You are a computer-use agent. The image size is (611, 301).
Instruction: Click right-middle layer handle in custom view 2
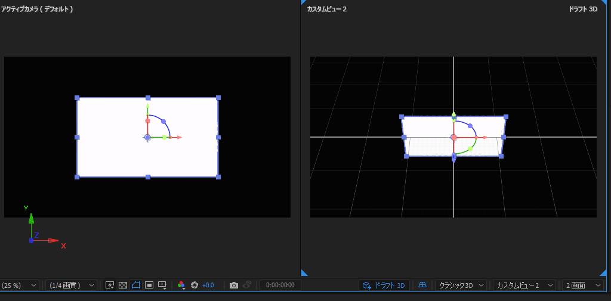(504, 137)
